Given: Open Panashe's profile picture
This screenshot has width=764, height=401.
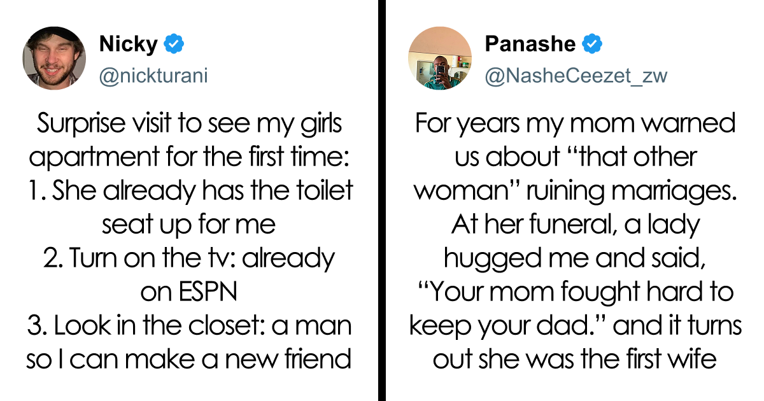Looking at the screenshot, I should pyautogui.click(x=440, y=58).
